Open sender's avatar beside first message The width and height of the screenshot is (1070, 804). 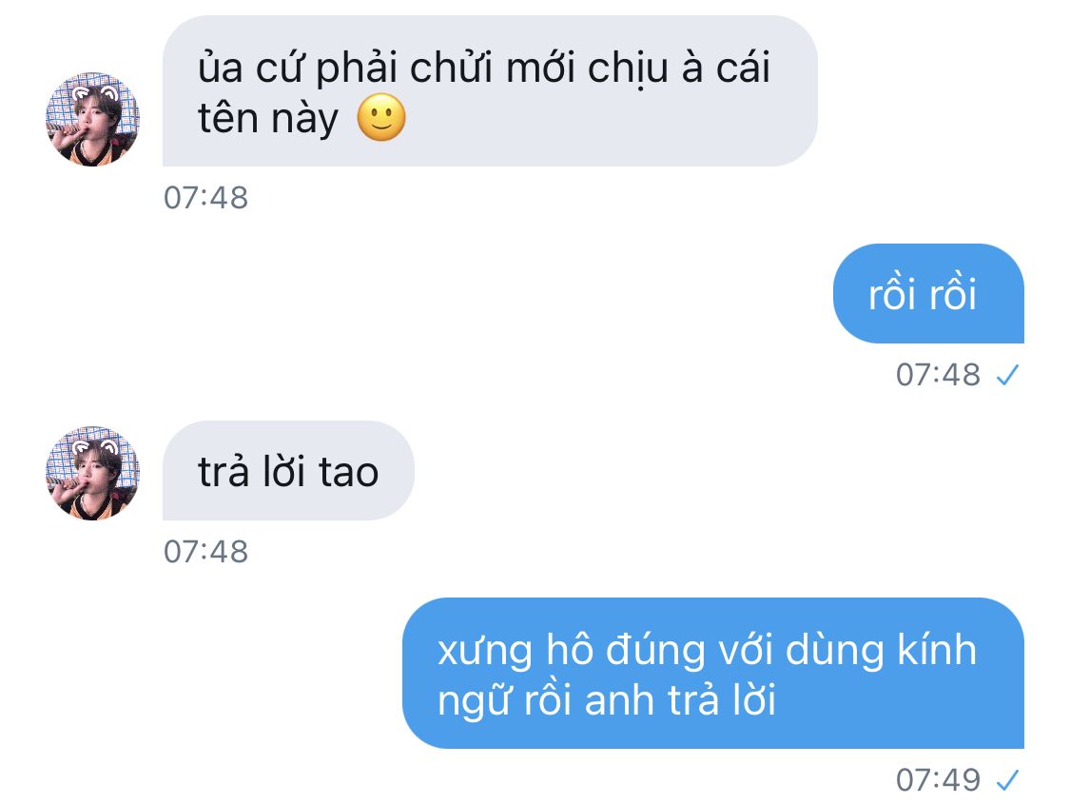tap(93, 119)
